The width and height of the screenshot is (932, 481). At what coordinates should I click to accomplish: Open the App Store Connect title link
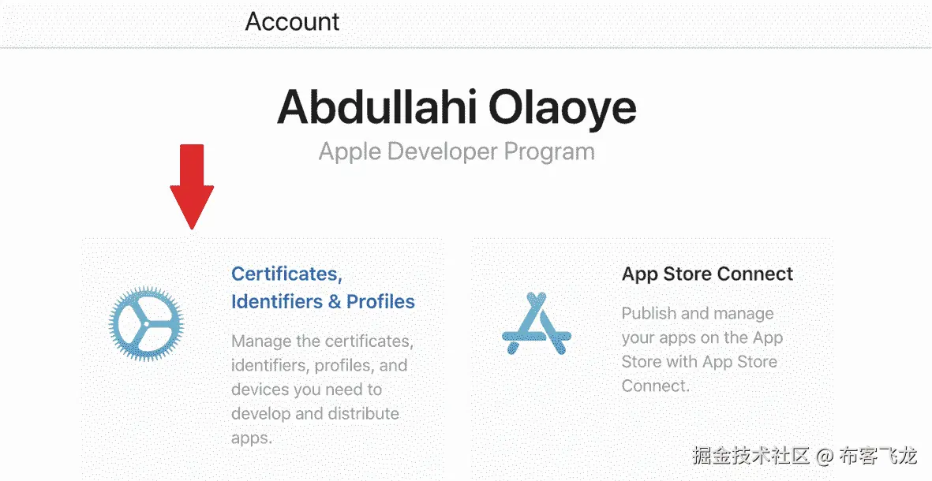[707, 274]
